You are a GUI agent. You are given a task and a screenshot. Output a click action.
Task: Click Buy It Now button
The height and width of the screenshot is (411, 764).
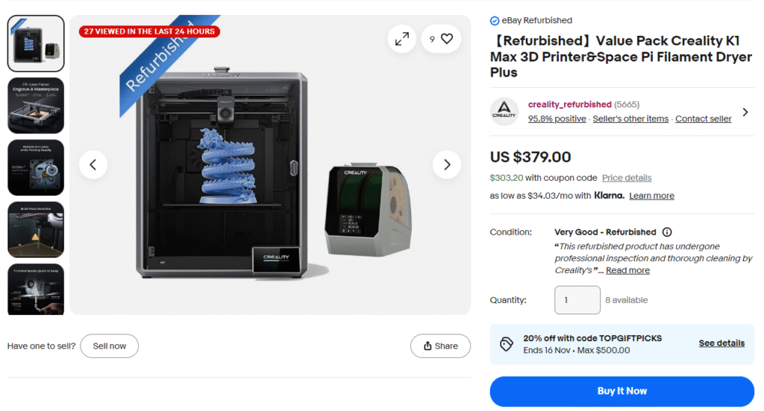621,391
